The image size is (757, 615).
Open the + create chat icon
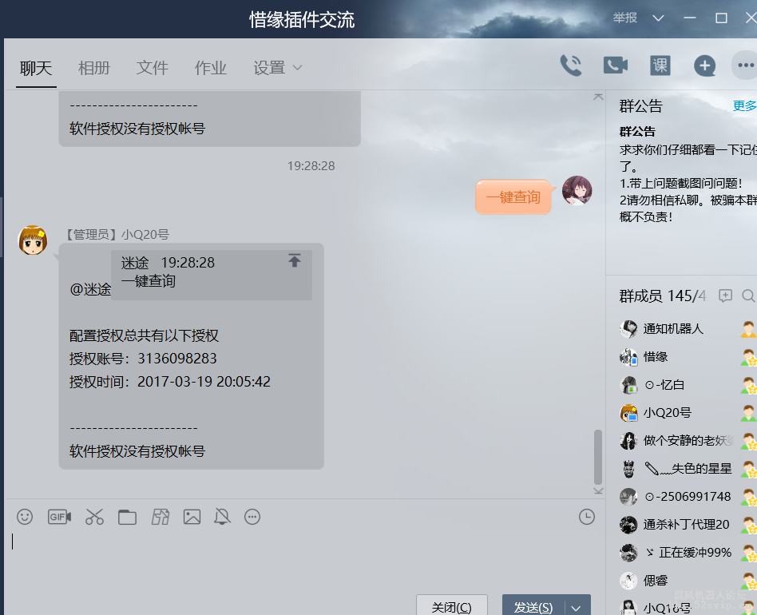(705, 66)
